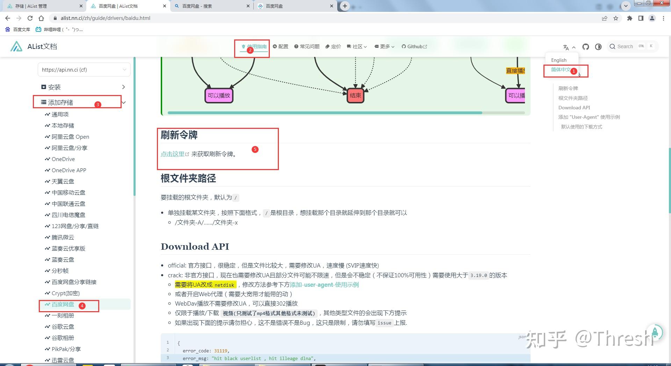Collapse the 添加存储 sidebar section

[x=83, y=102]
